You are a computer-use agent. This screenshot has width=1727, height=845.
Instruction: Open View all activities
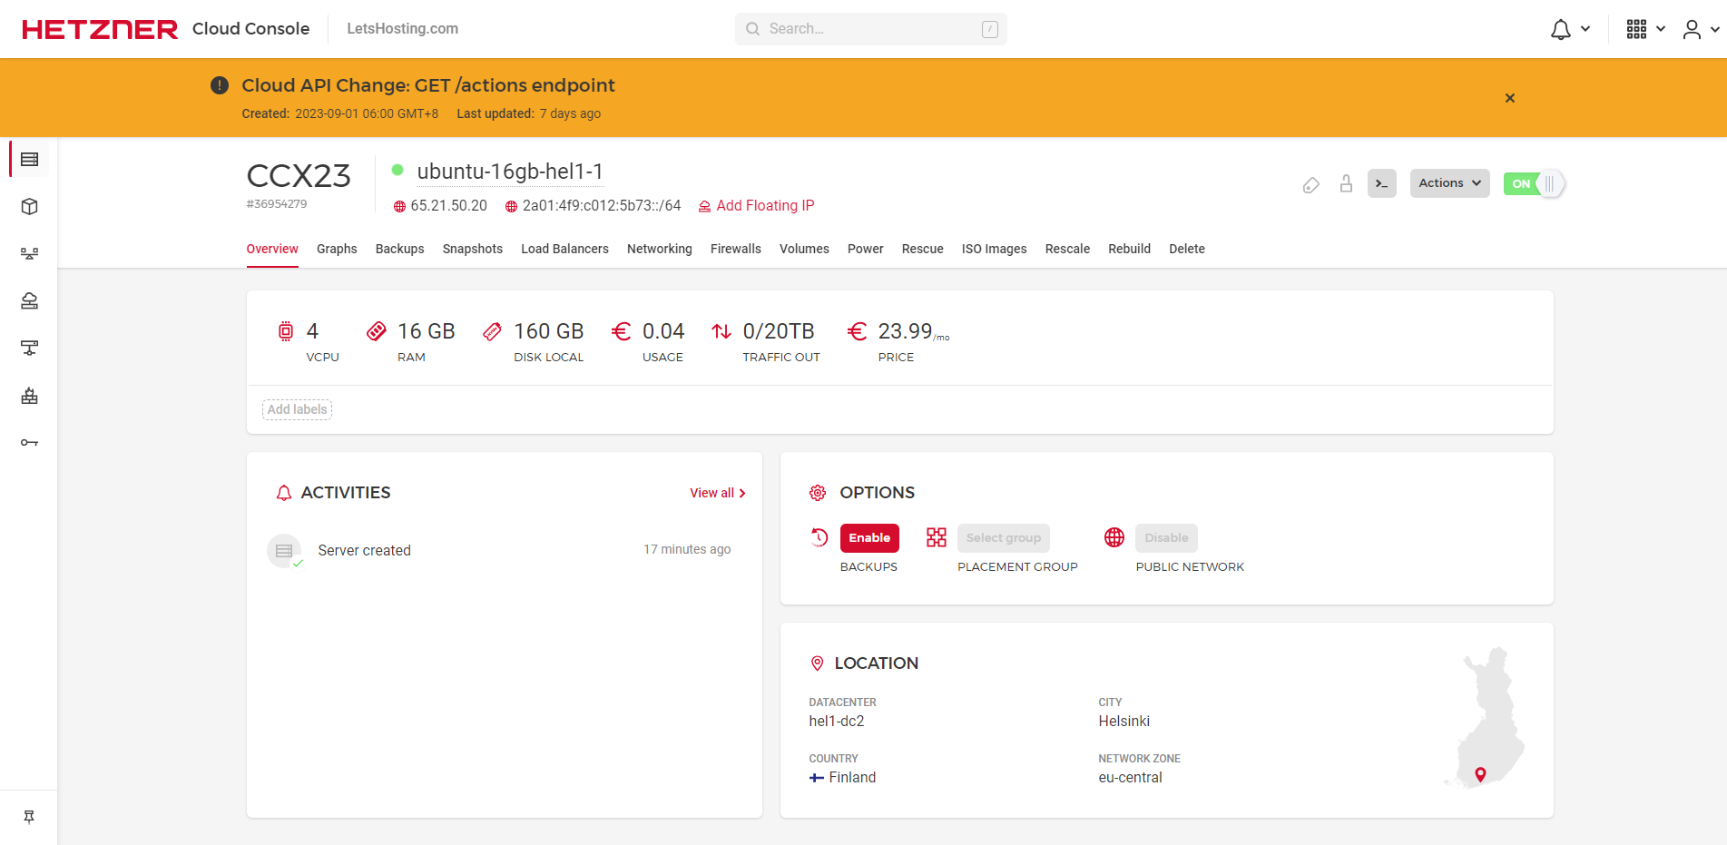point(717,493)
